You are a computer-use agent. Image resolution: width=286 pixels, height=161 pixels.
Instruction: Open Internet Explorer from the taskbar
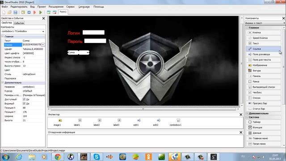point(19,157)
